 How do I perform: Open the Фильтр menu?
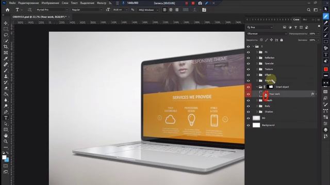tap(102, 3)
